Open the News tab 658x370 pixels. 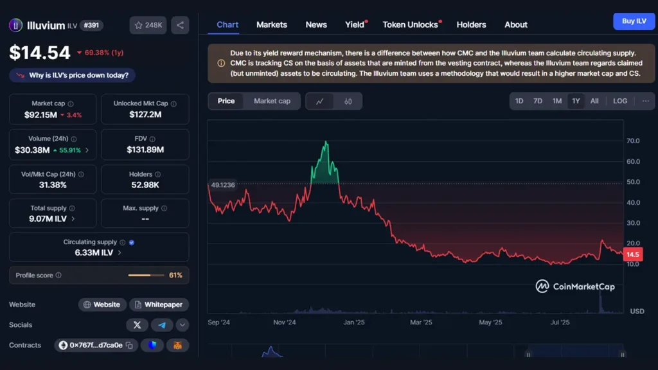click(x=316, y=25)
